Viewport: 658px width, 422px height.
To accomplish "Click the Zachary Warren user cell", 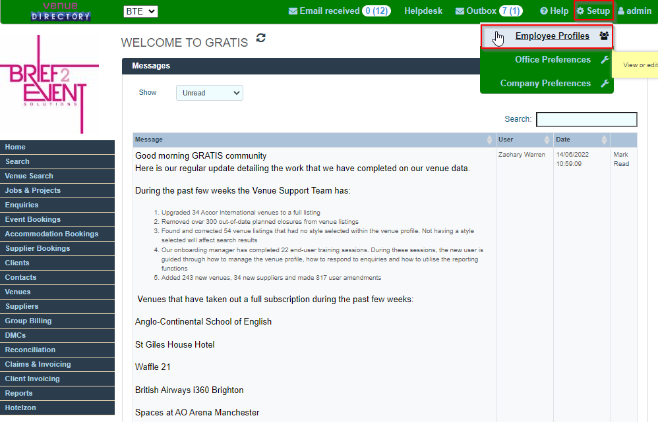I will [x=522, y=155].
